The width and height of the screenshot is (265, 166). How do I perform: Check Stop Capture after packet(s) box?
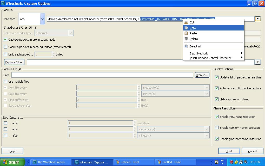point(5,123)
